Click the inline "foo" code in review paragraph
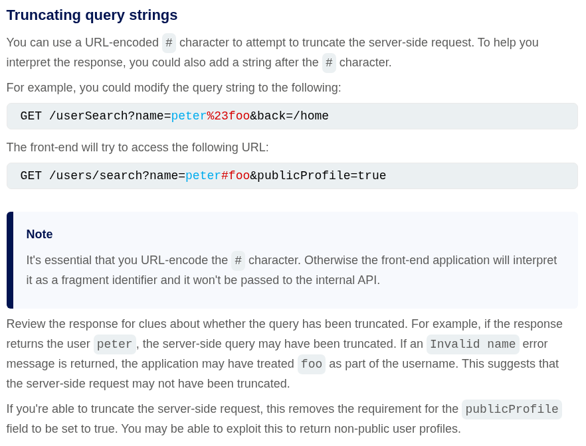The height and width of the screenshot is (446, 586). pos(311,364)
